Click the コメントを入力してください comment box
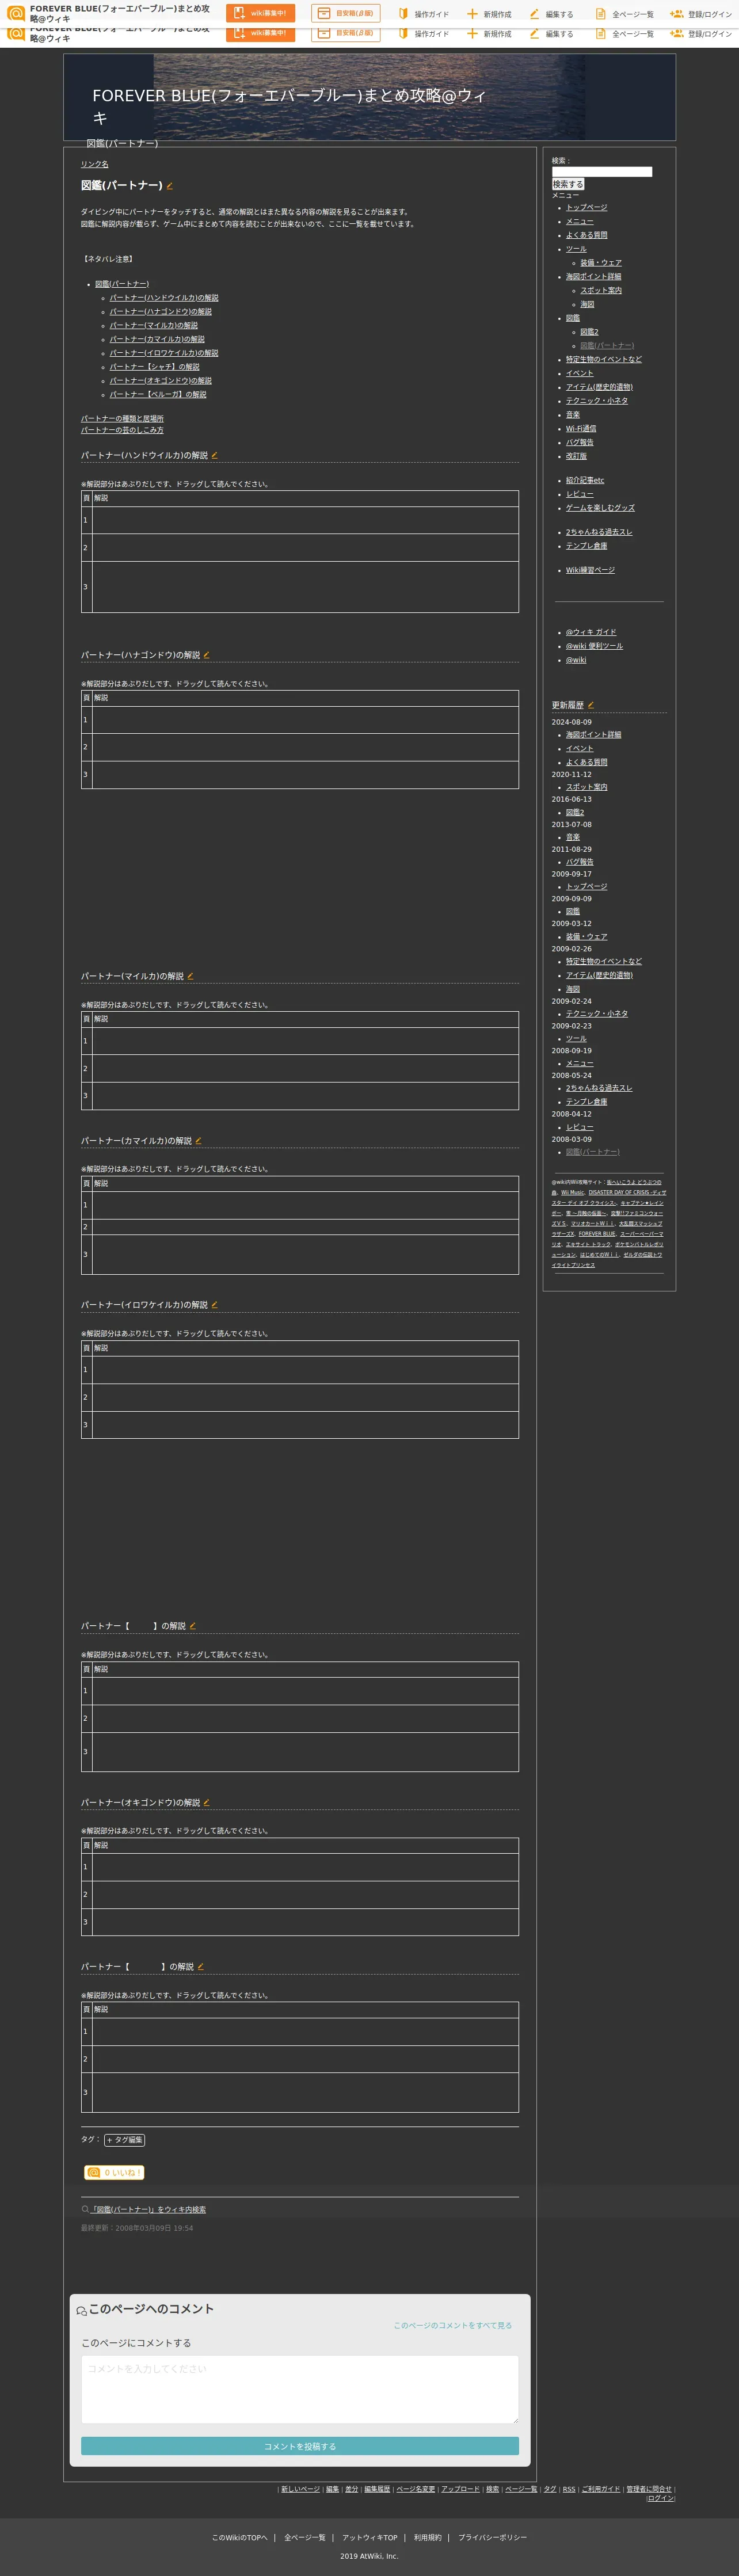 coord(300,2390)
